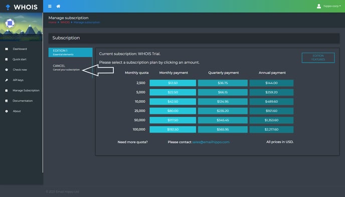This screenshot has height=197, width=345.
Task: Go to the home icon in top bar
Action: pos(58,6)
